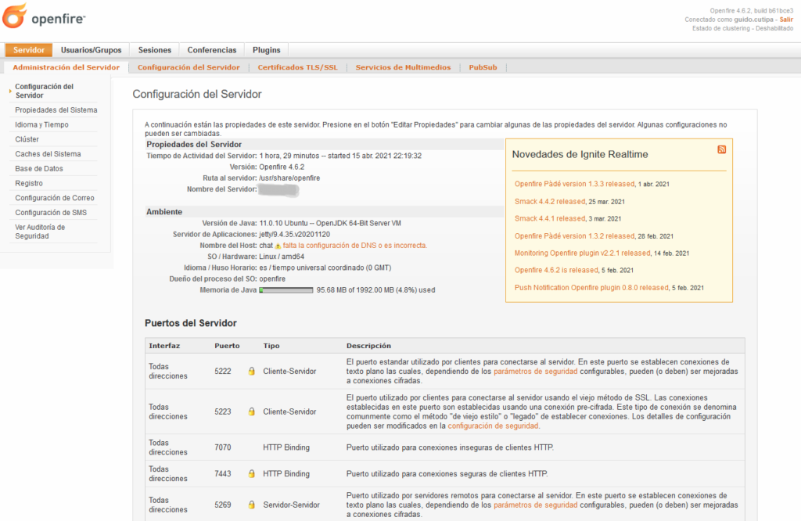Go to Idioma y Tiempo settings
Viewport: 801px width, 521px height.
pyautogui.click(x=41, y=124)
